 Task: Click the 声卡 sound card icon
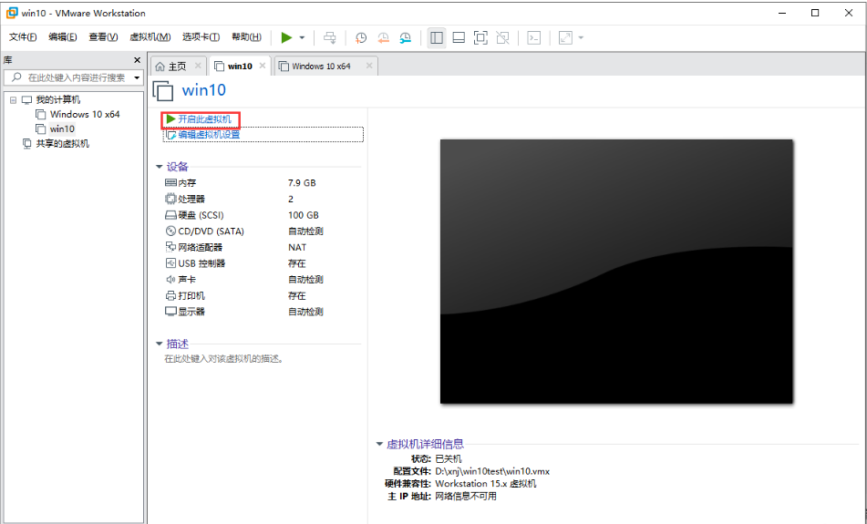170,279
